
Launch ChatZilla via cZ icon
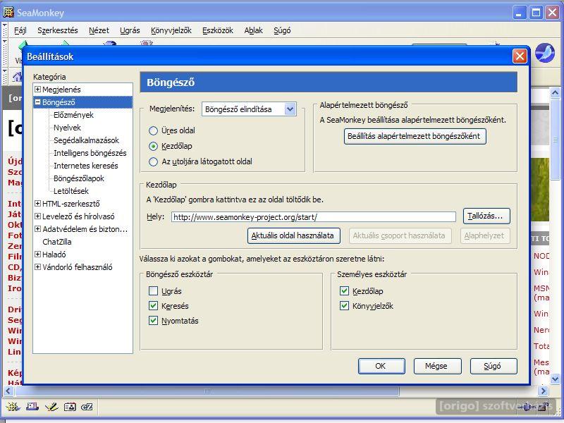(x=87, y=407)
